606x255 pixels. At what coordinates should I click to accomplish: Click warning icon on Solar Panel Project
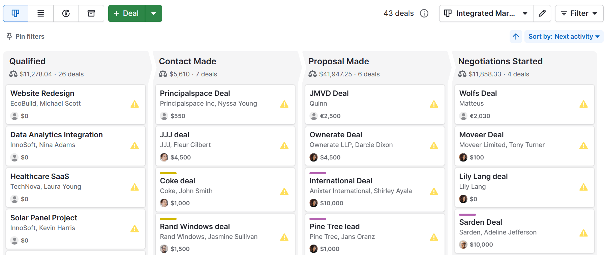[135, 228]
